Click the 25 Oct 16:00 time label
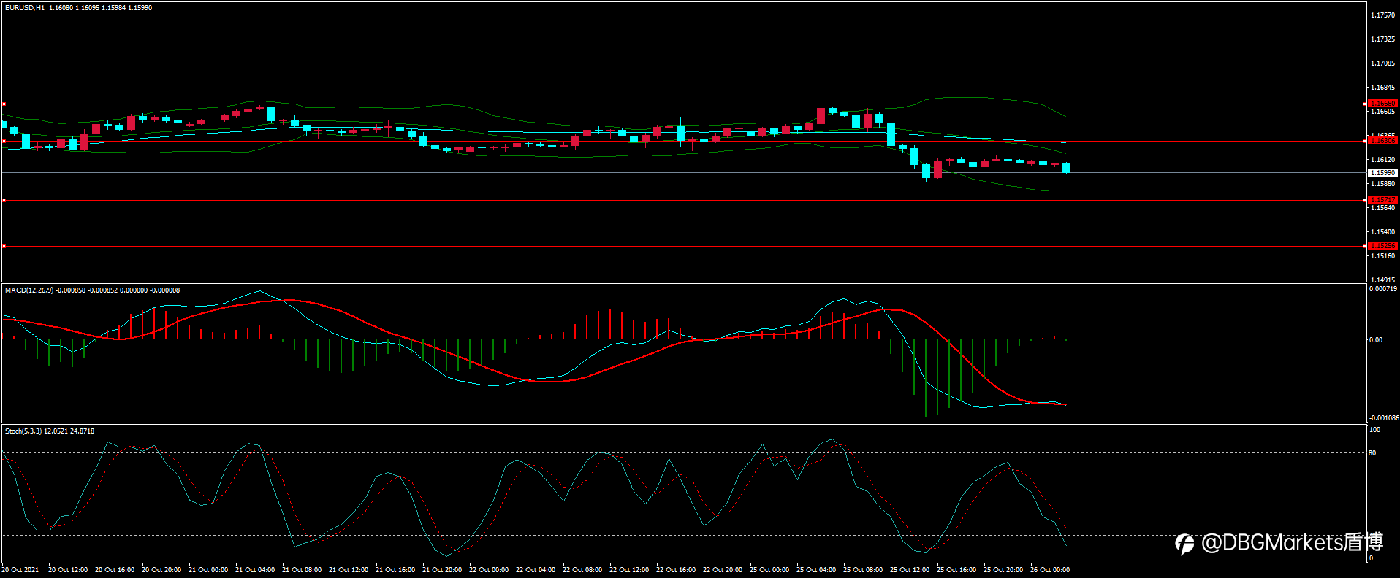 click(x=956, y=570)
